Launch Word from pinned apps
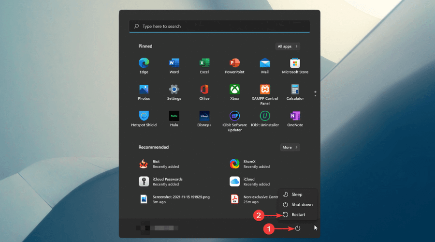 pyautogui.click(x=174, y=63)
